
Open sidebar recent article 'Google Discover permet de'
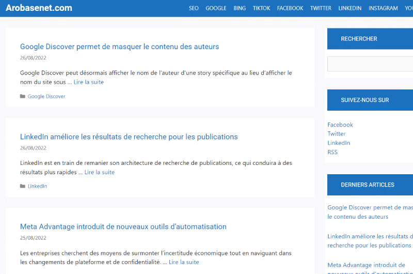tap(370, 212)
